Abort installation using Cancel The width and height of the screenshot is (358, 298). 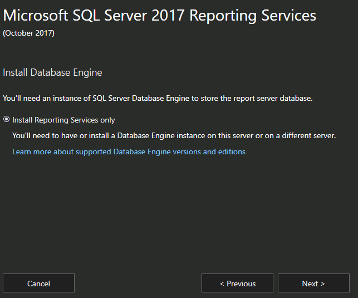(38, 283)
